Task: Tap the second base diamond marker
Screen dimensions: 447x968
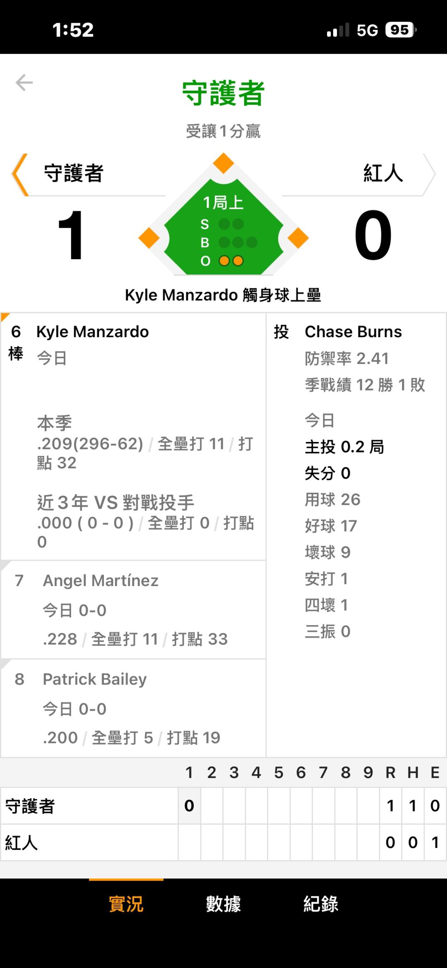Action: pos(223,163)
